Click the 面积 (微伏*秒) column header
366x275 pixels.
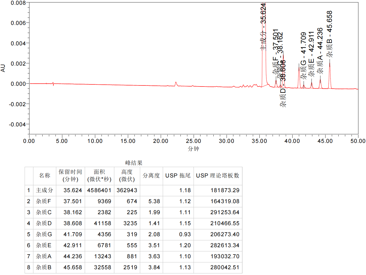(99, 176)
